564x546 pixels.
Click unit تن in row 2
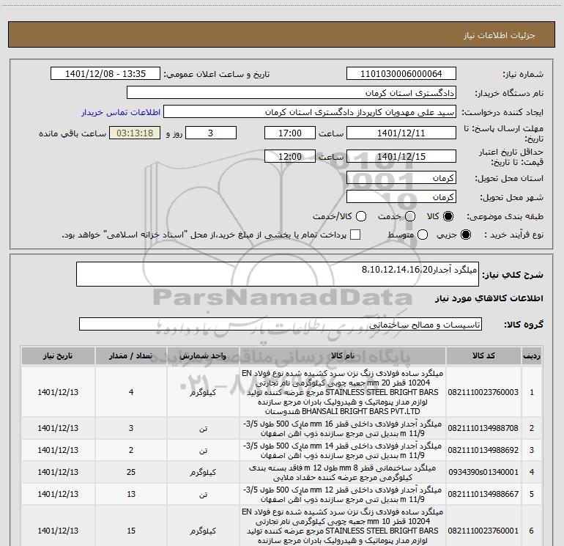[203, 429]
